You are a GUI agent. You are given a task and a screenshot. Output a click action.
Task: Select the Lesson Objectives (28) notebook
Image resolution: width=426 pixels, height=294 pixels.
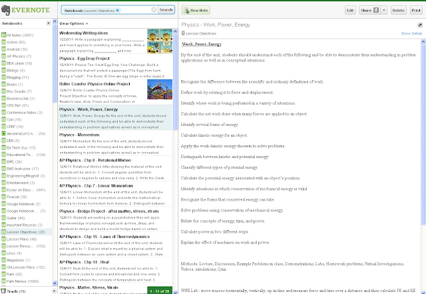[x=26, y=232]
